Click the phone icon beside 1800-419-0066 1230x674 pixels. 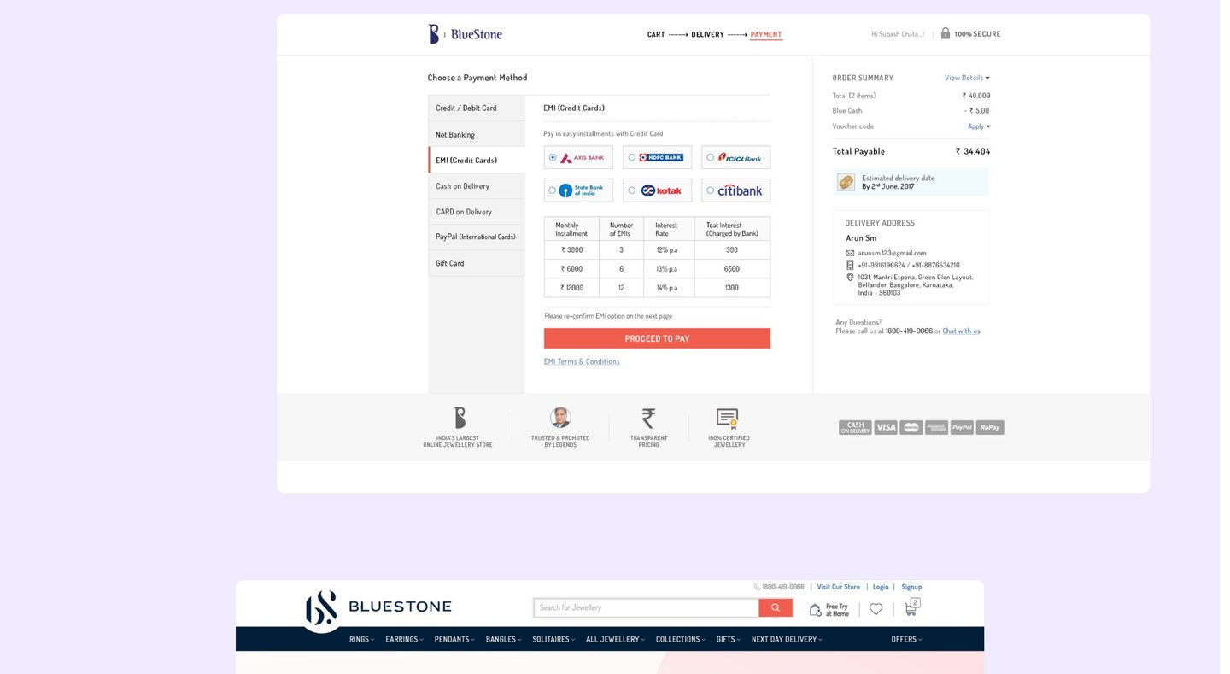click(757, 587)
